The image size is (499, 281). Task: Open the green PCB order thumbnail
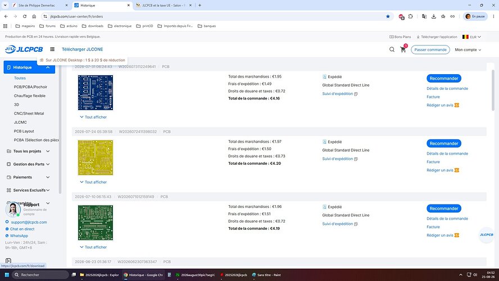(96, 223)
